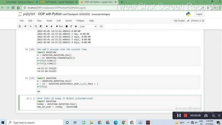Viewport: 222px width, 125px height.
Task: Reload the browser page
Action: click(13, 8)
